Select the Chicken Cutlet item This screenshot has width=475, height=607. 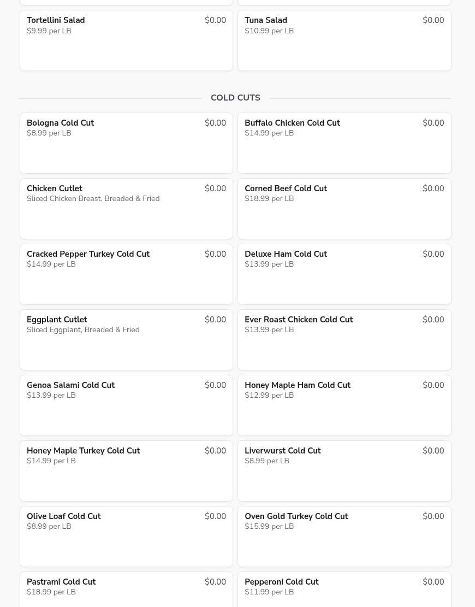pyautogui.click(x=126, y=209)
